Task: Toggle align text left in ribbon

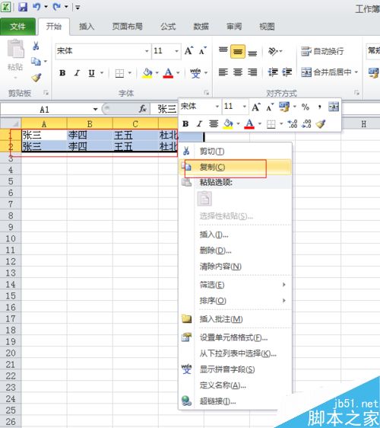Action: 223,72
